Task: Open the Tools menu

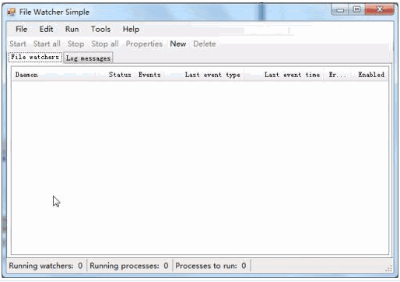Action: pyautogui.click(x=100, y=29)
